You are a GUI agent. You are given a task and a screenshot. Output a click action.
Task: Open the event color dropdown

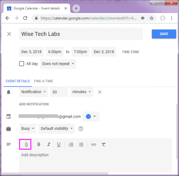click(x=91, y=116)
